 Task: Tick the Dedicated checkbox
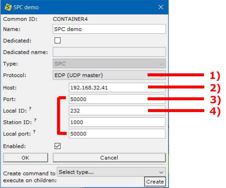tap(57, 41)
